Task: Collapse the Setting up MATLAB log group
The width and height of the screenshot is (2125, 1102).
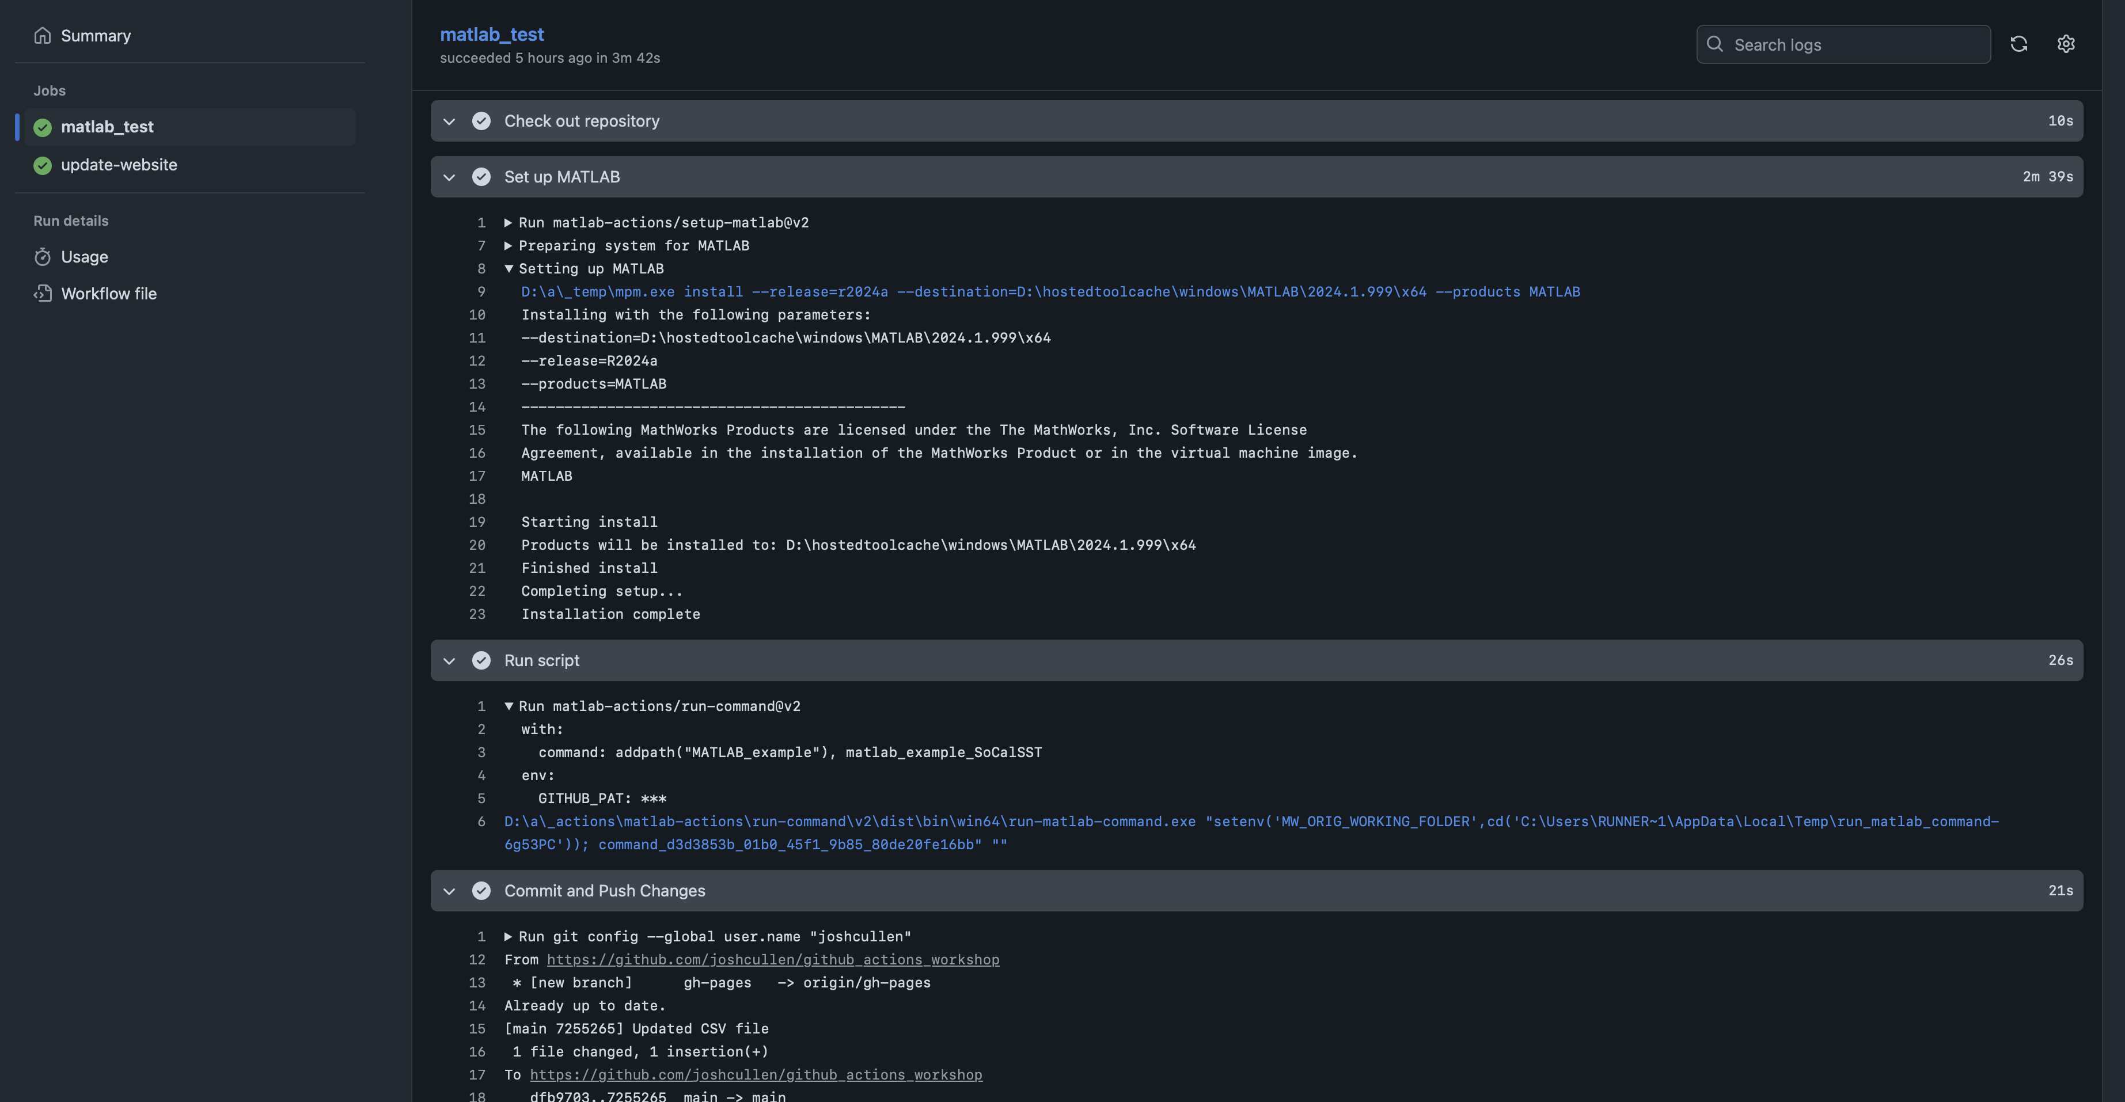Action: [x=508, y=269]
